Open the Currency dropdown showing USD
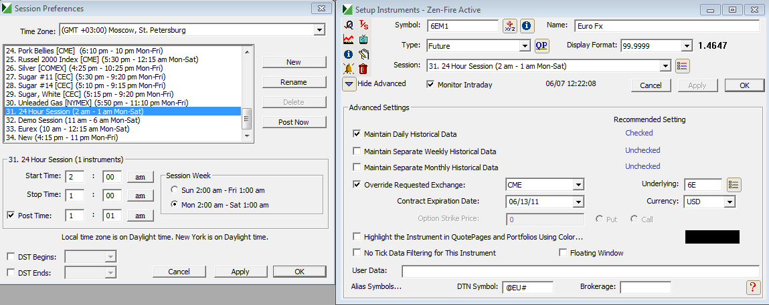Image resolution: width=769 pixels, height=305 pixels. (729, 202)
